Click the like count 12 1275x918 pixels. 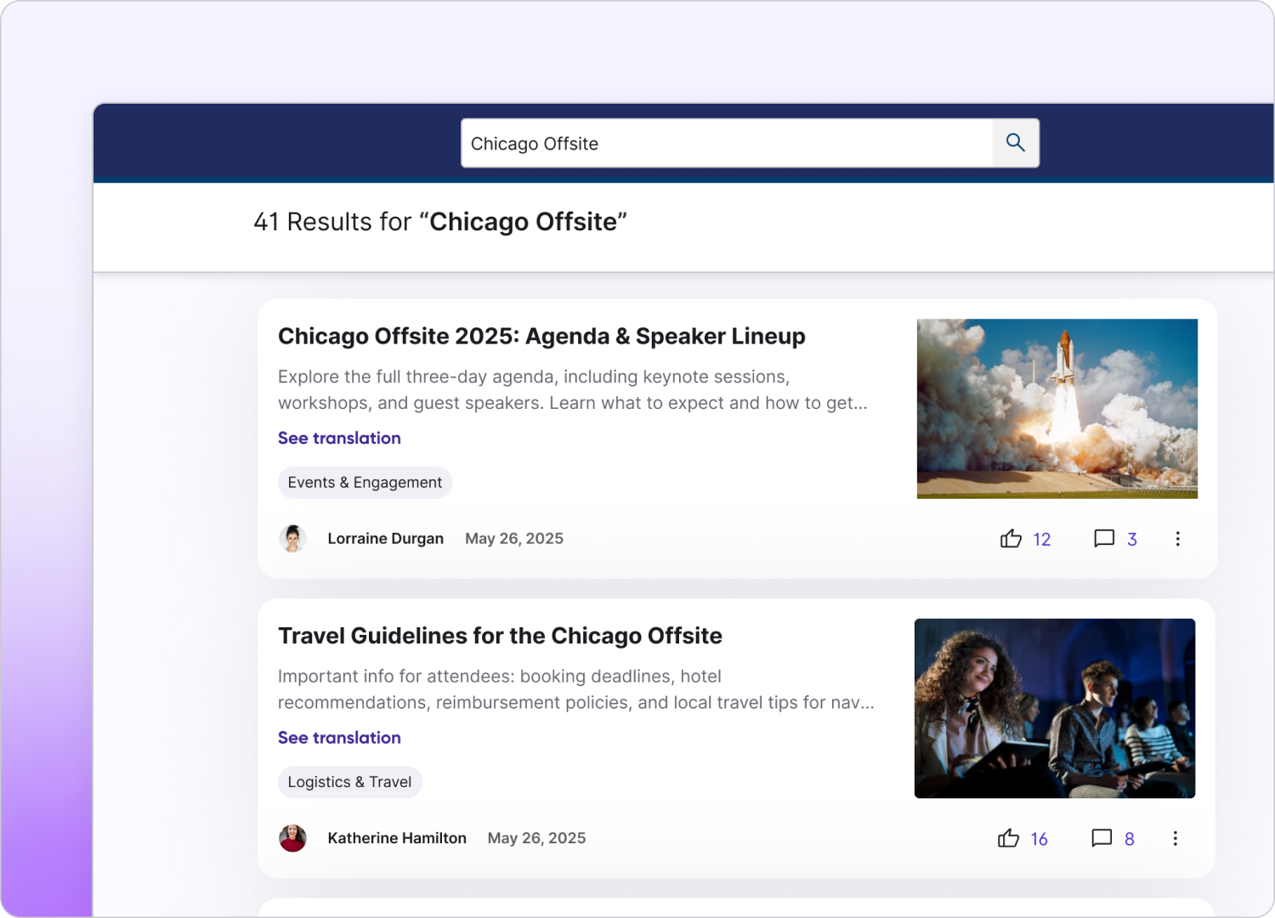(x=1042, y=540)
